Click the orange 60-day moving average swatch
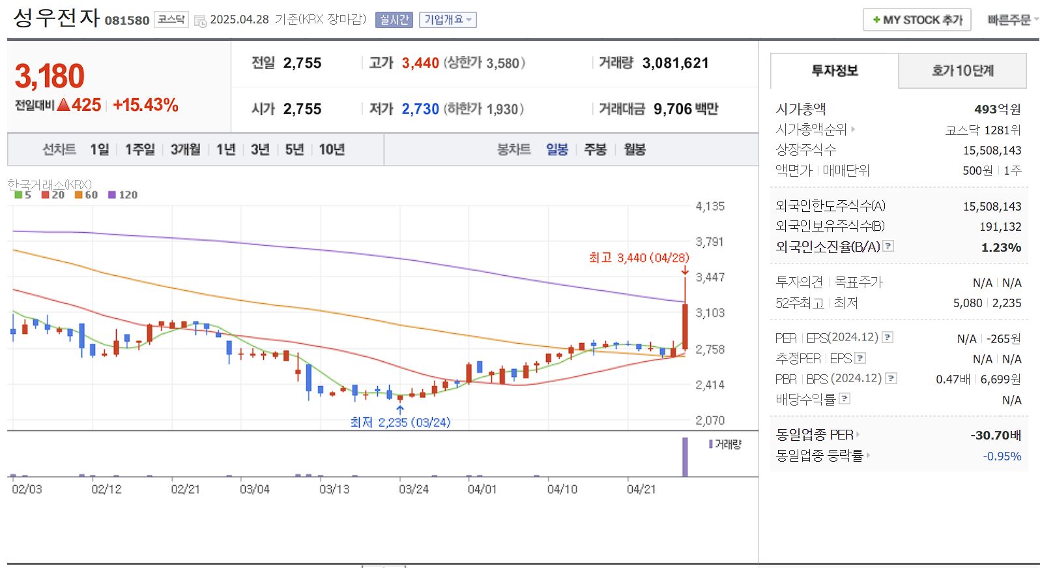Screen dimensions: 1040x568 (78, 194)
